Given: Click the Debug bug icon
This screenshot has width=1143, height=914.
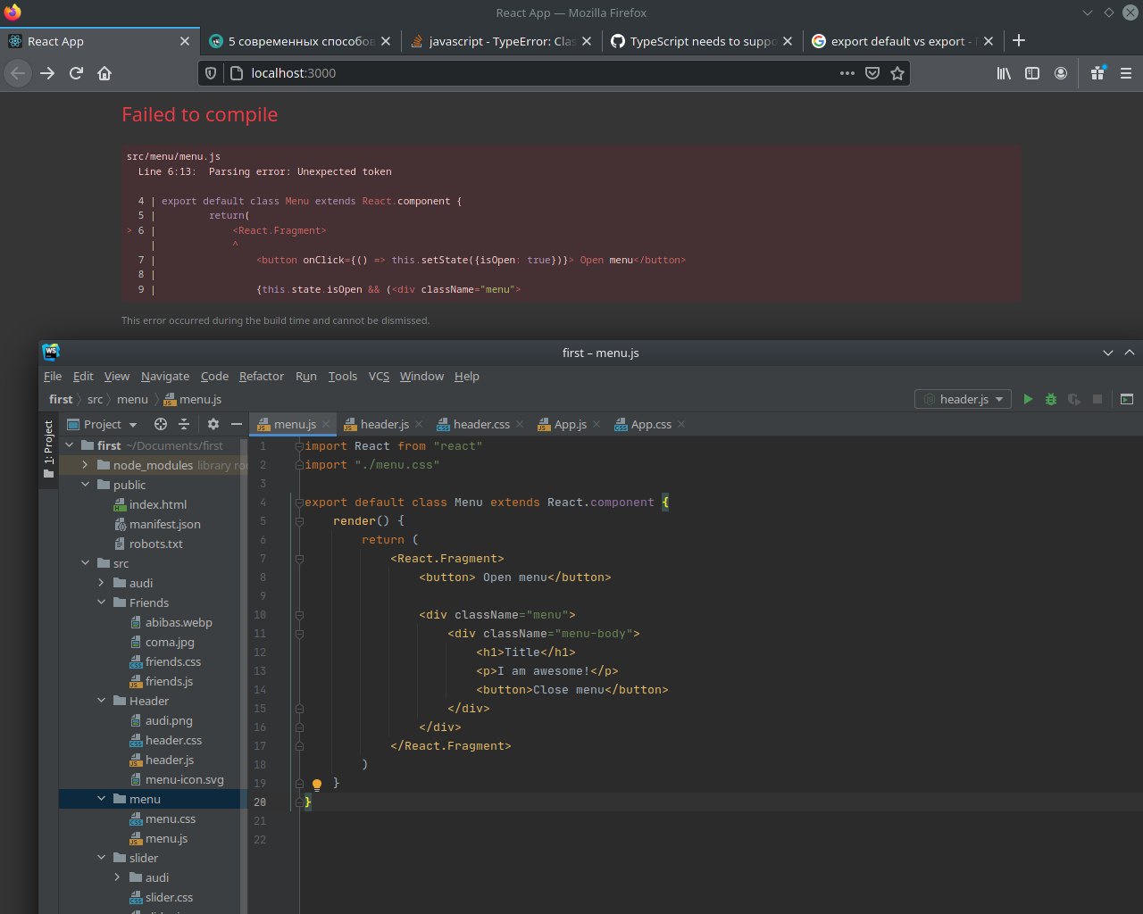Looking at the screenshot, I should pyautogui.click(x=1051, y=399).
